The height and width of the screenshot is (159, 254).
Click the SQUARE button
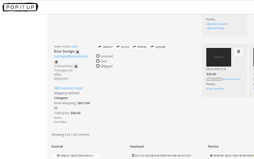point(158,47)
